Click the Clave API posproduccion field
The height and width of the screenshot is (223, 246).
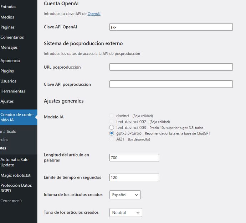pyautogui.click(x=171, y=84)
